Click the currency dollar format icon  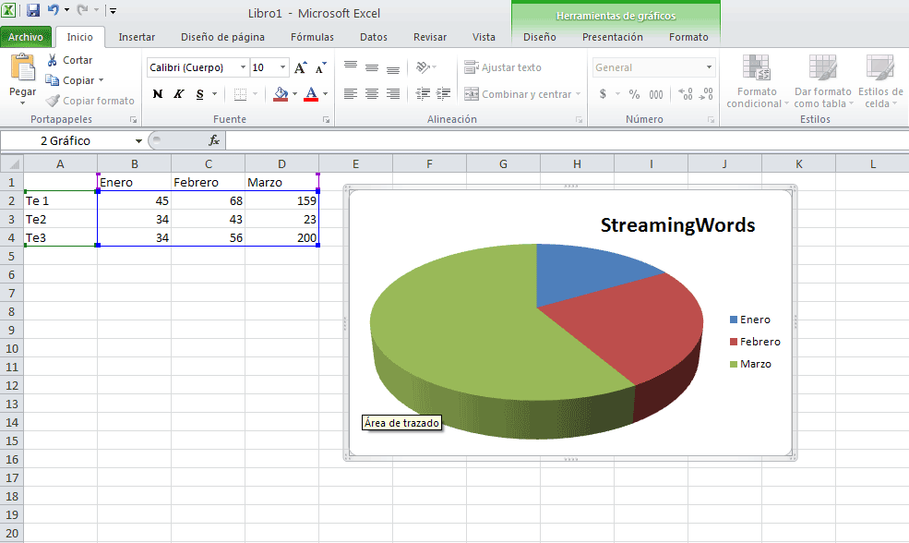(x=603, y=94)
